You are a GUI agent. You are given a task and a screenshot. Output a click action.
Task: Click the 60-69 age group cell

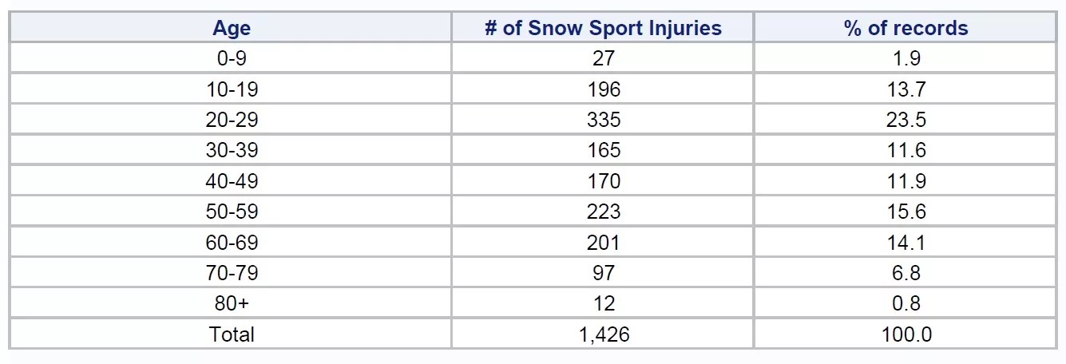click(x=232, y=242)
